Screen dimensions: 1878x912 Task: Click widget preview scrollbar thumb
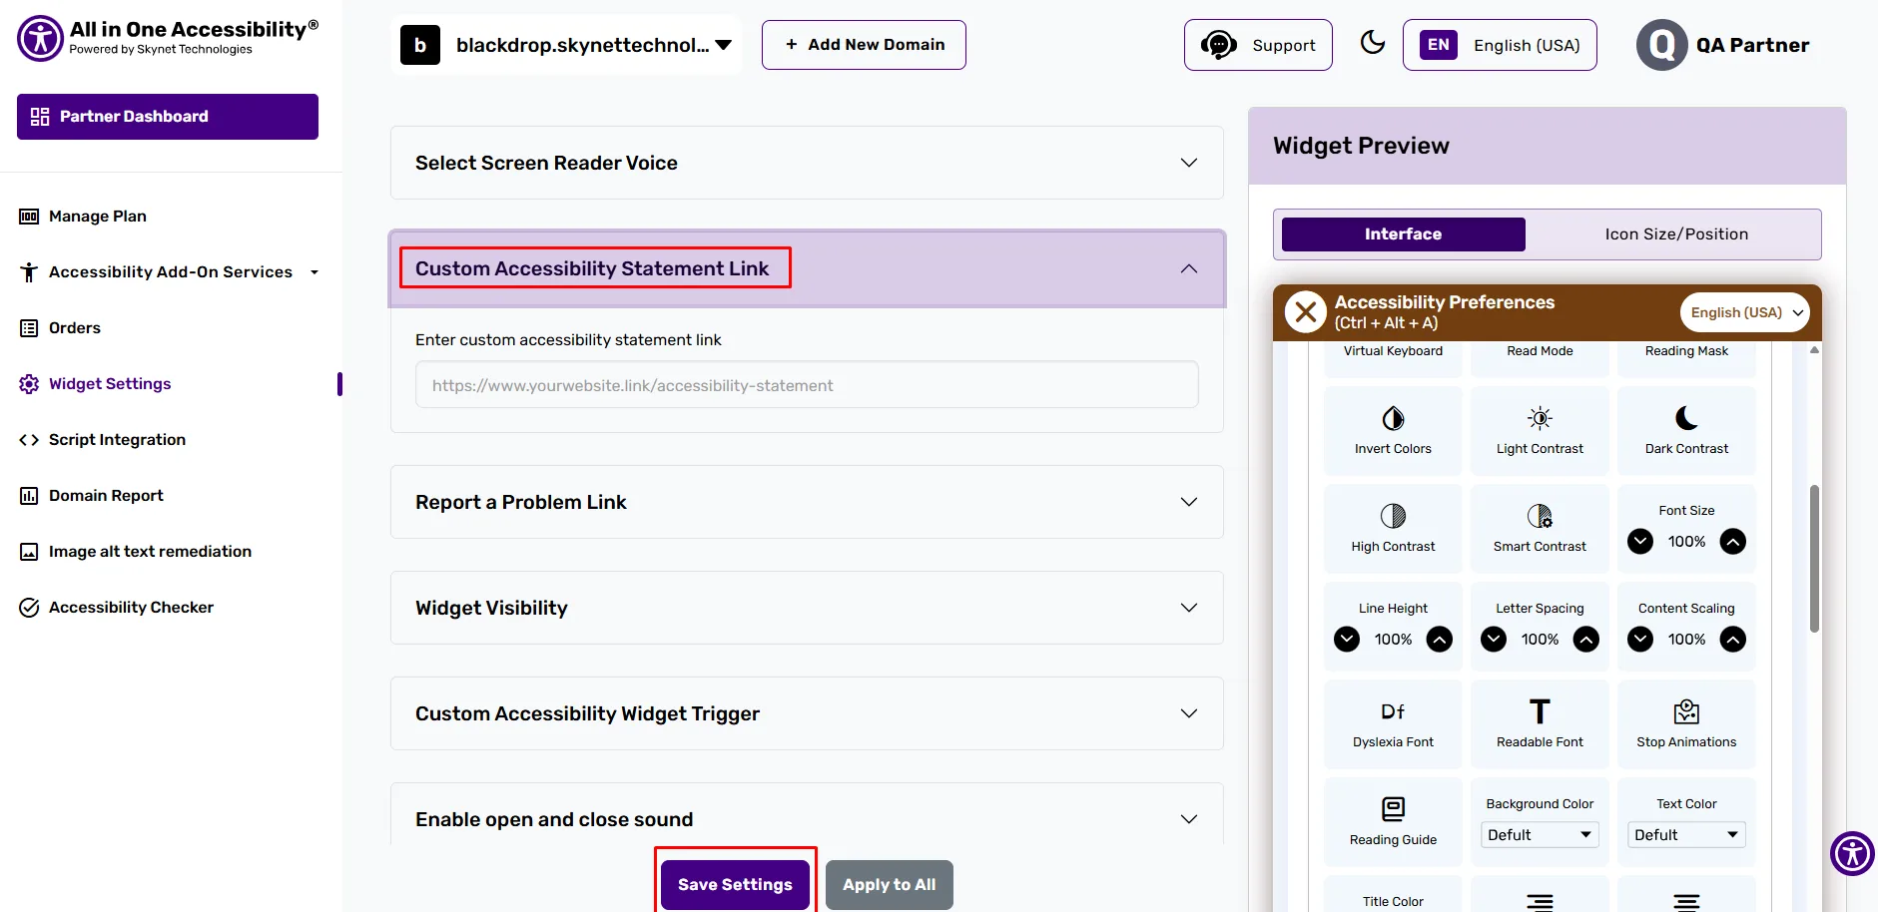click(1814, 559)
